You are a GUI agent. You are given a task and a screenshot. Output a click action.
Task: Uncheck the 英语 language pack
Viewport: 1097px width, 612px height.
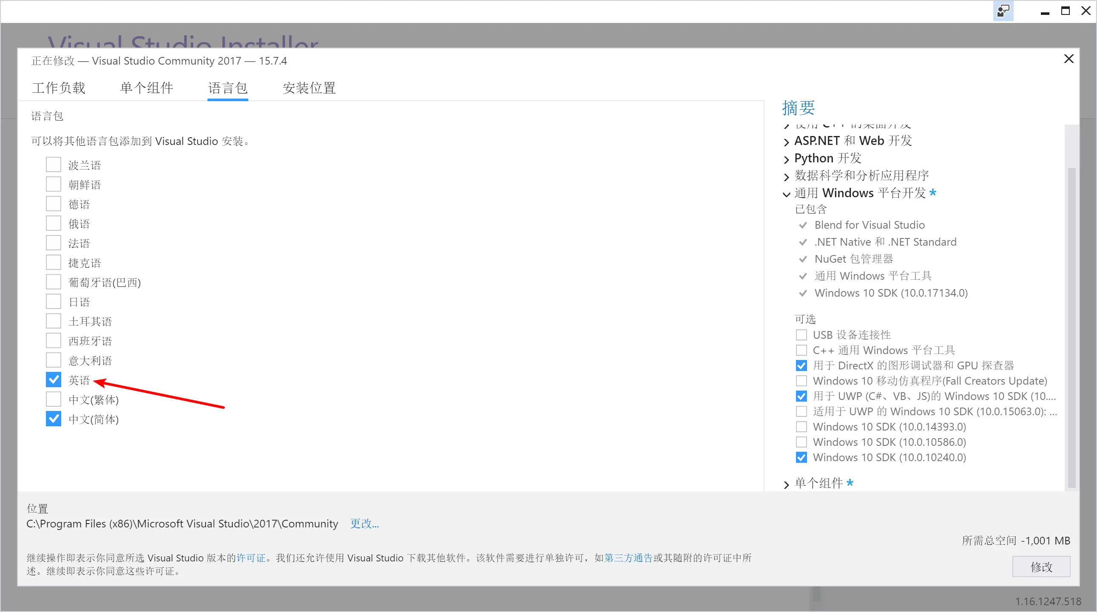(x=54, y=380)
